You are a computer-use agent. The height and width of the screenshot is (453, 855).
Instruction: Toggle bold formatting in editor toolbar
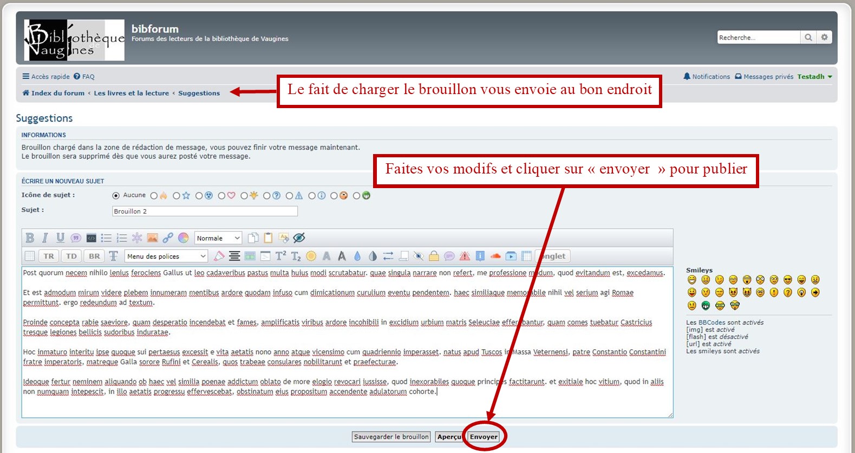tap(30, 238)
